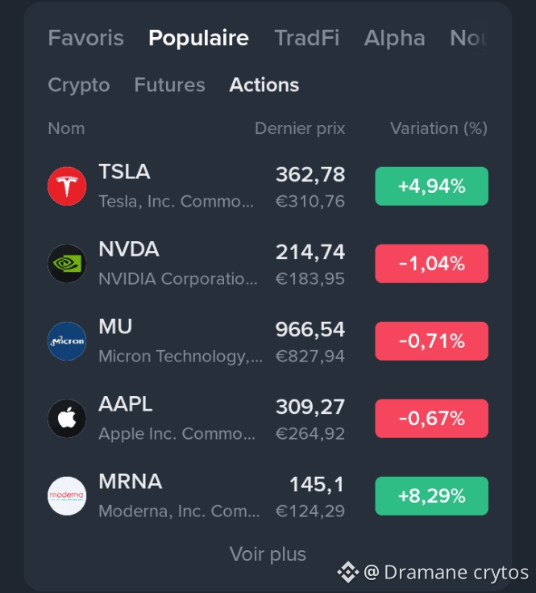
Task: Open the Apple logo icon
Action: (x=67, y=419)
